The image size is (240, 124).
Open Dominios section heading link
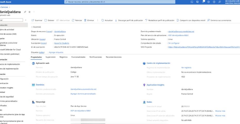coord(40,85)
